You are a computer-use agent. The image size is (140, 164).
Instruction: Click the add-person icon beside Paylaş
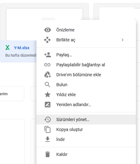(x=48, y=55)
